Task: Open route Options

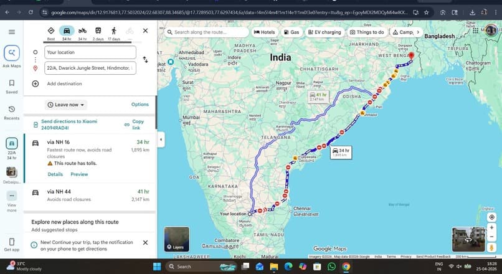Action: pos(140,105)
